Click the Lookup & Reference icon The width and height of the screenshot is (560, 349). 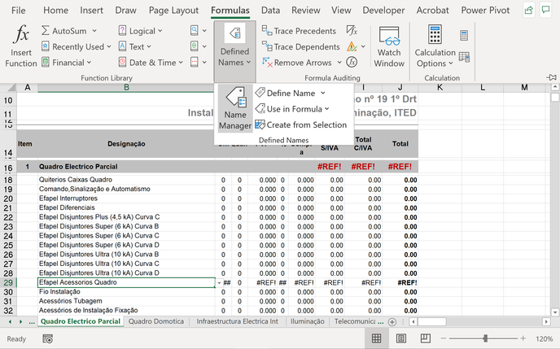point(195,30)
